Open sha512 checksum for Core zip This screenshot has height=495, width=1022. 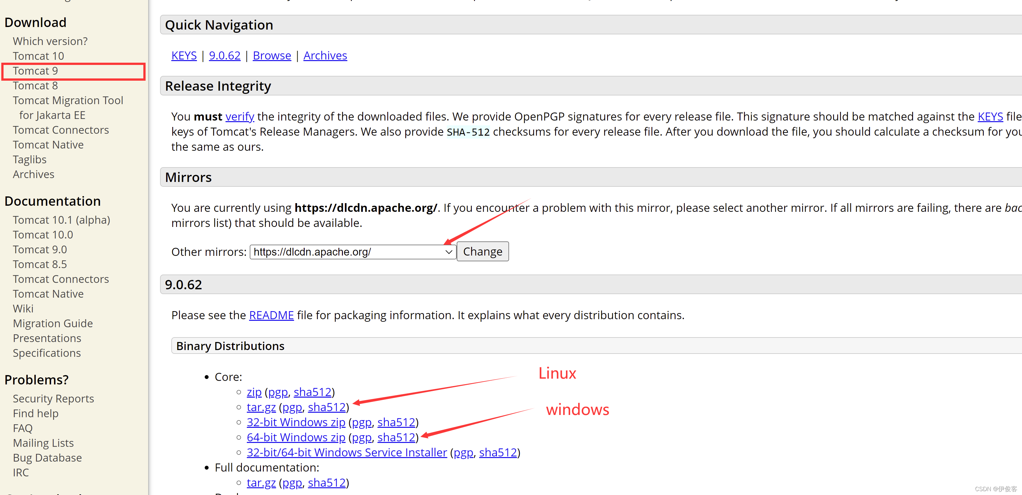pos(312,392)
